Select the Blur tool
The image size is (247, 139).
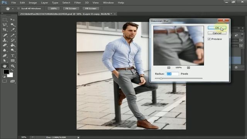(x=5, y=50)
